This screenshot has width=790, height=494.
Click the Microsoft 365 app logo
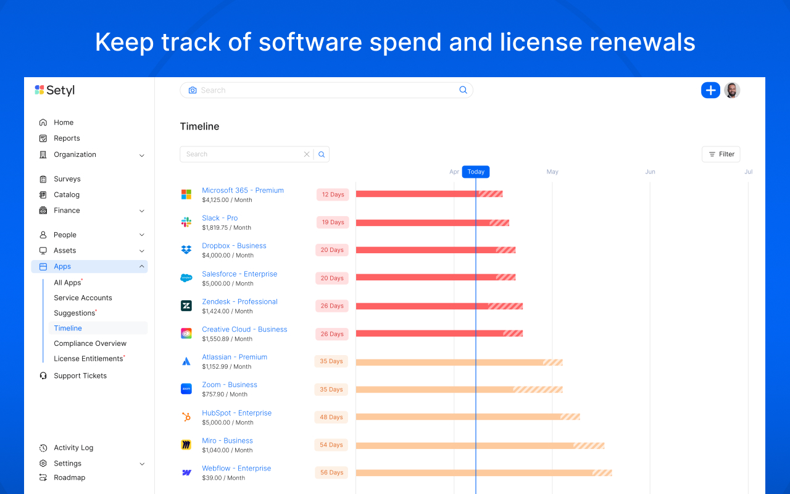tap(186, 195)
